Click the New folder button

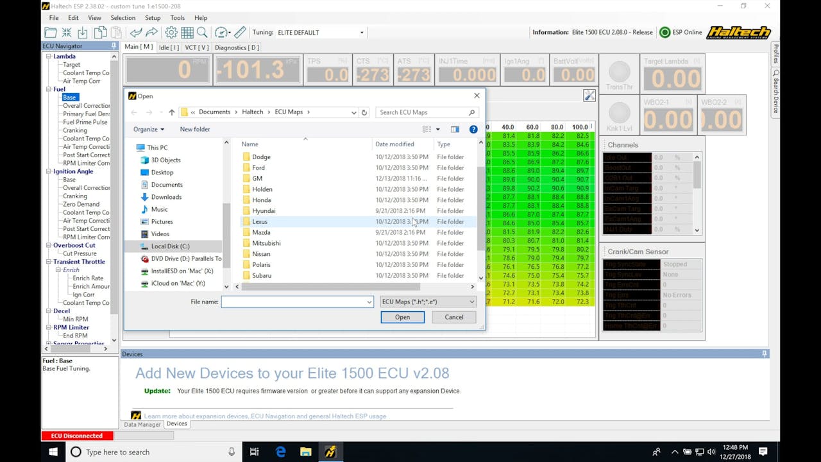(194, 129)
